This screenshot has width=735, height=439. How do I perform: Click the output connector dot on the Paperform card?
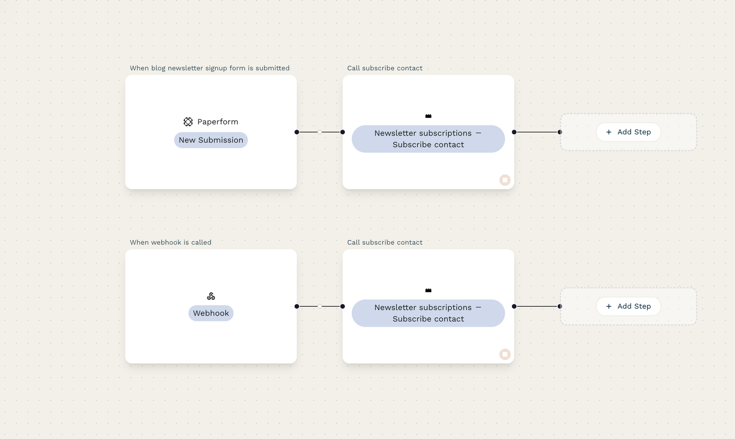pos(296,132)
